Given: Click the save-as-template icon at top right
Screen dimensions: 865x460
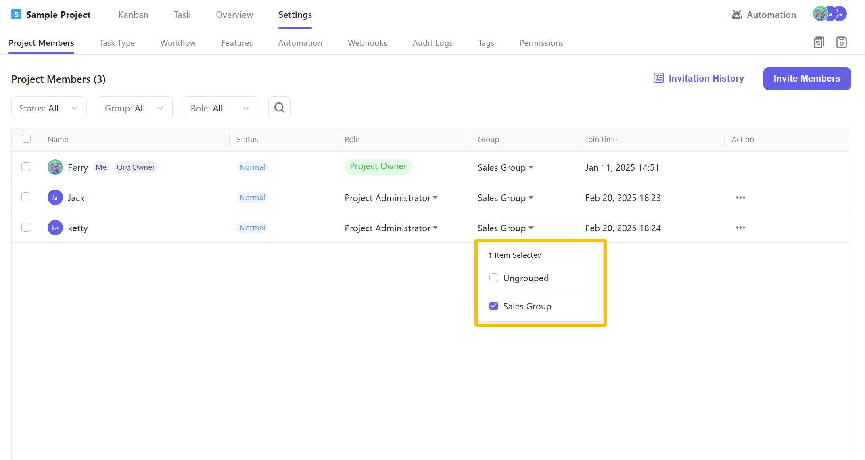Looking at the screenshot, I should 841,42.
